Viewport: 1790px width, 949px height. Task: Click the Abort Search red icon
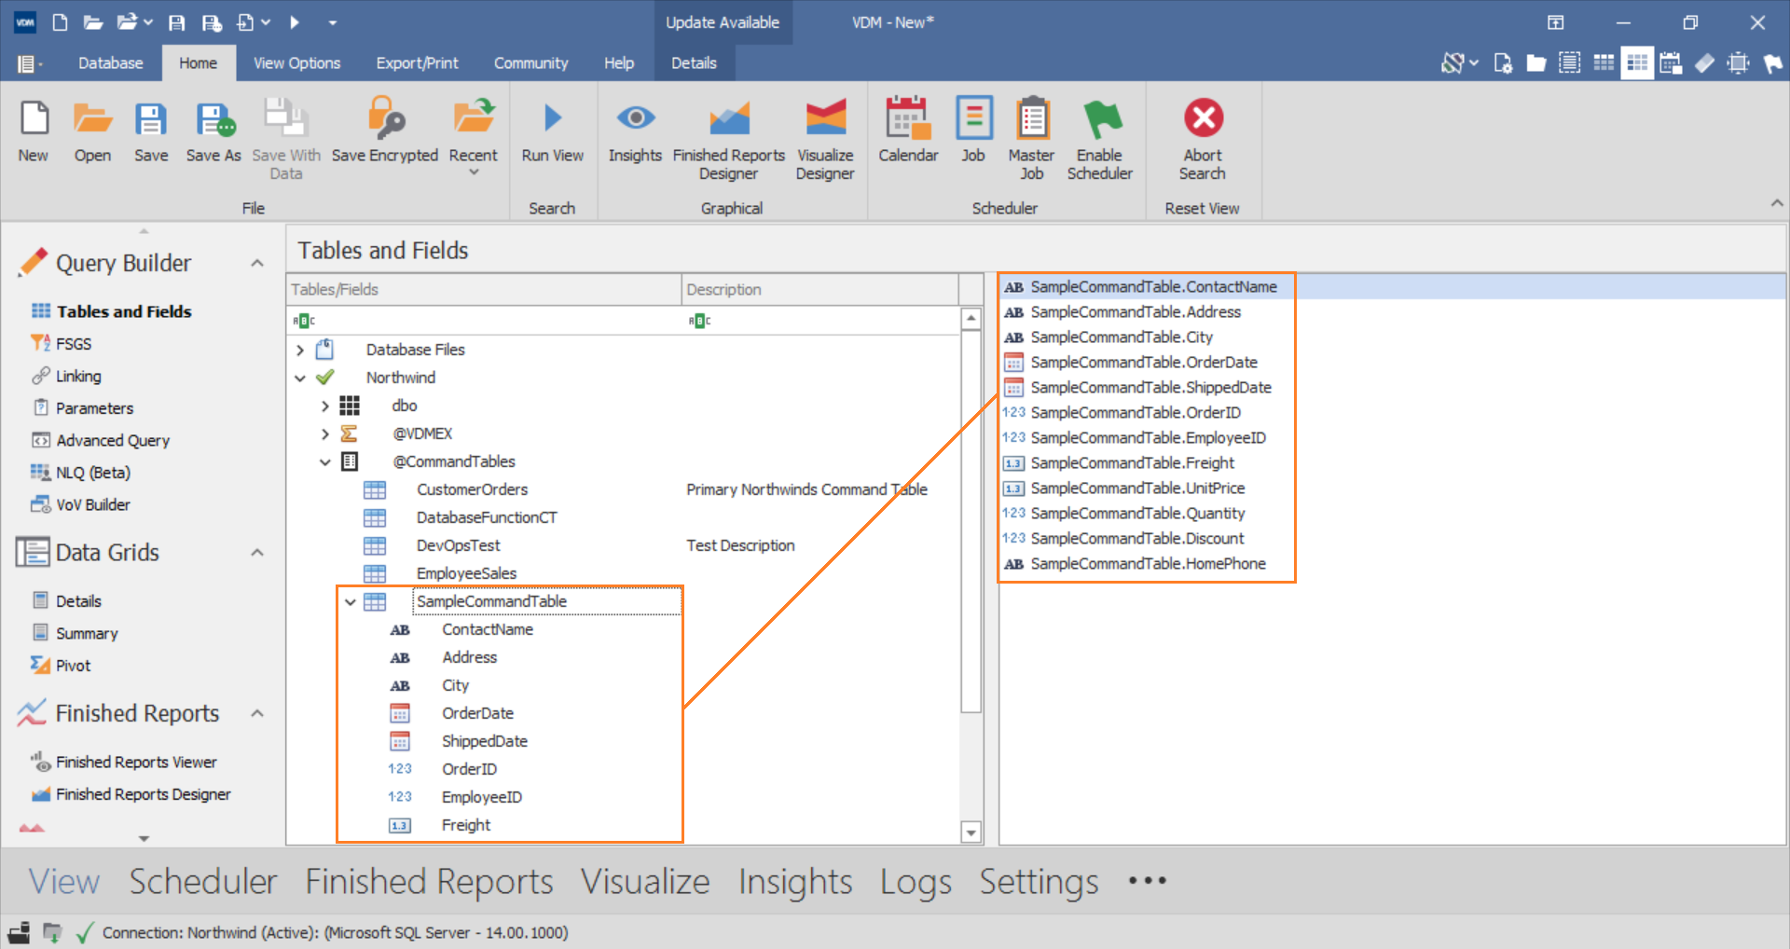(x=1204, y=118)
